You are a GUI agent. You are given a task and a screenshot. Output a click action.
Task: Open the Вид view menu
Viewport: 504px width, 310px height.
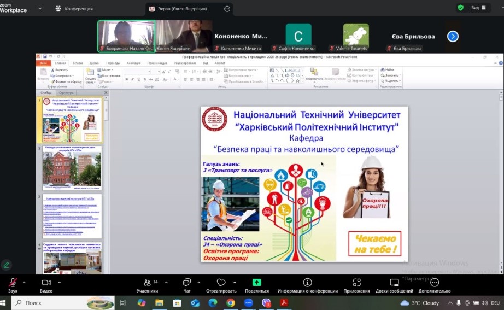pos(475,8)
